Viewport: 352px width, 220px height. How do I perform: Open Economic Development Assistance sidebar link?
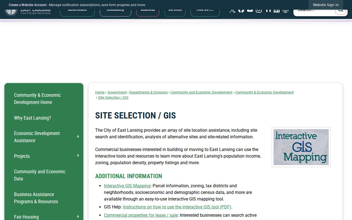[x=37, y=137]
